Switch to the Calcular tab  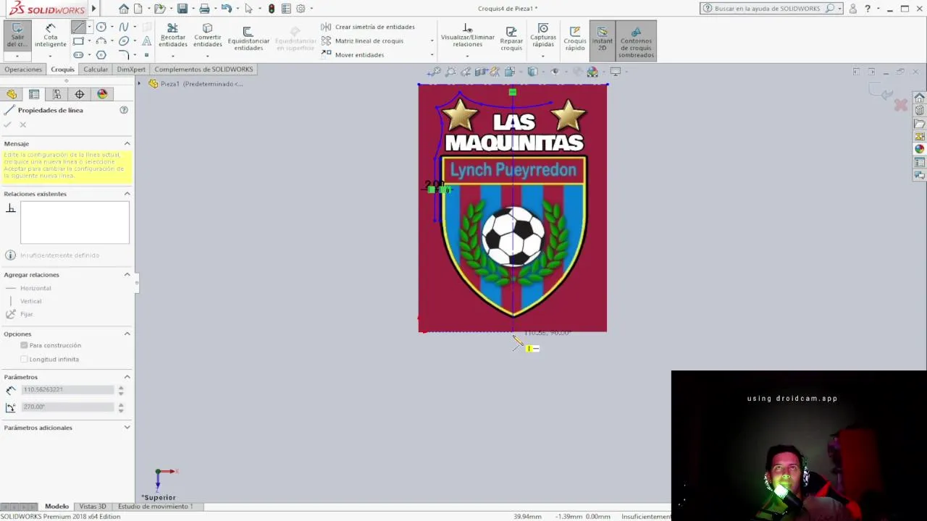[96, 69]
